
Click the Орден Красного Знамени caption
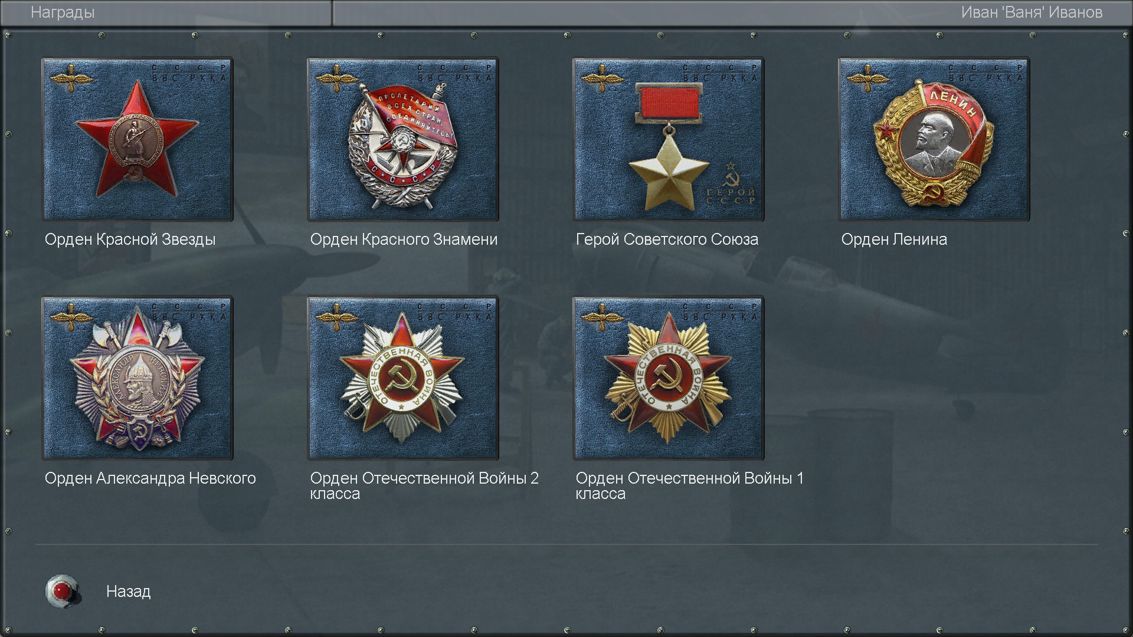coord(404,239)
